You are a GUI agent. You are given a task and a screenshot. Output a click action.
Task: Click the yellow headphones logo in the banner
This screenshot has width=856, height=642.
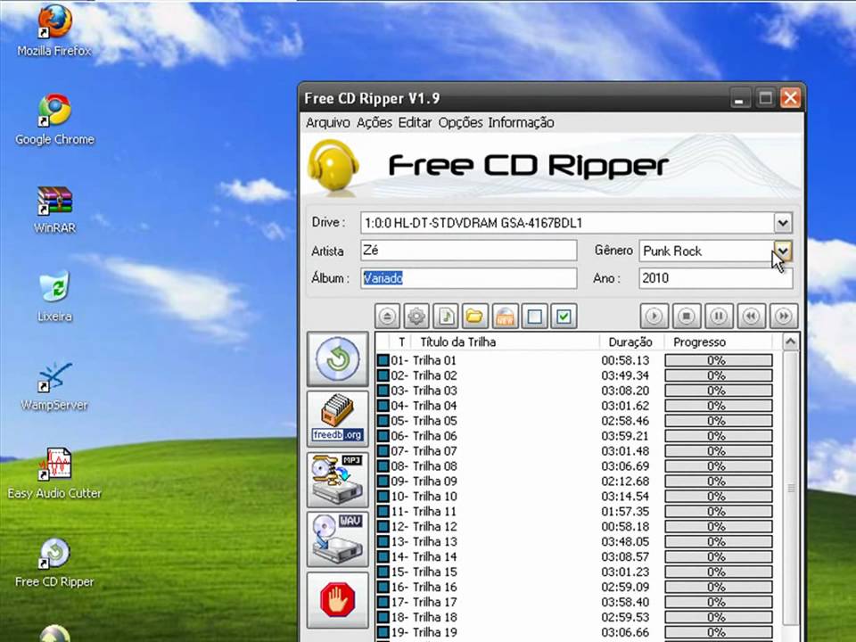click(333, 167)
